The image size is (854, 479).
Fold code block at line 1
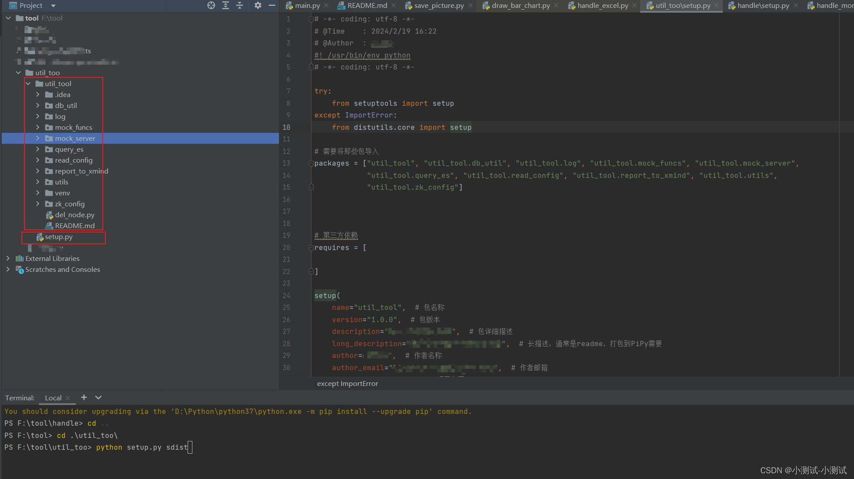pos(311,19)
